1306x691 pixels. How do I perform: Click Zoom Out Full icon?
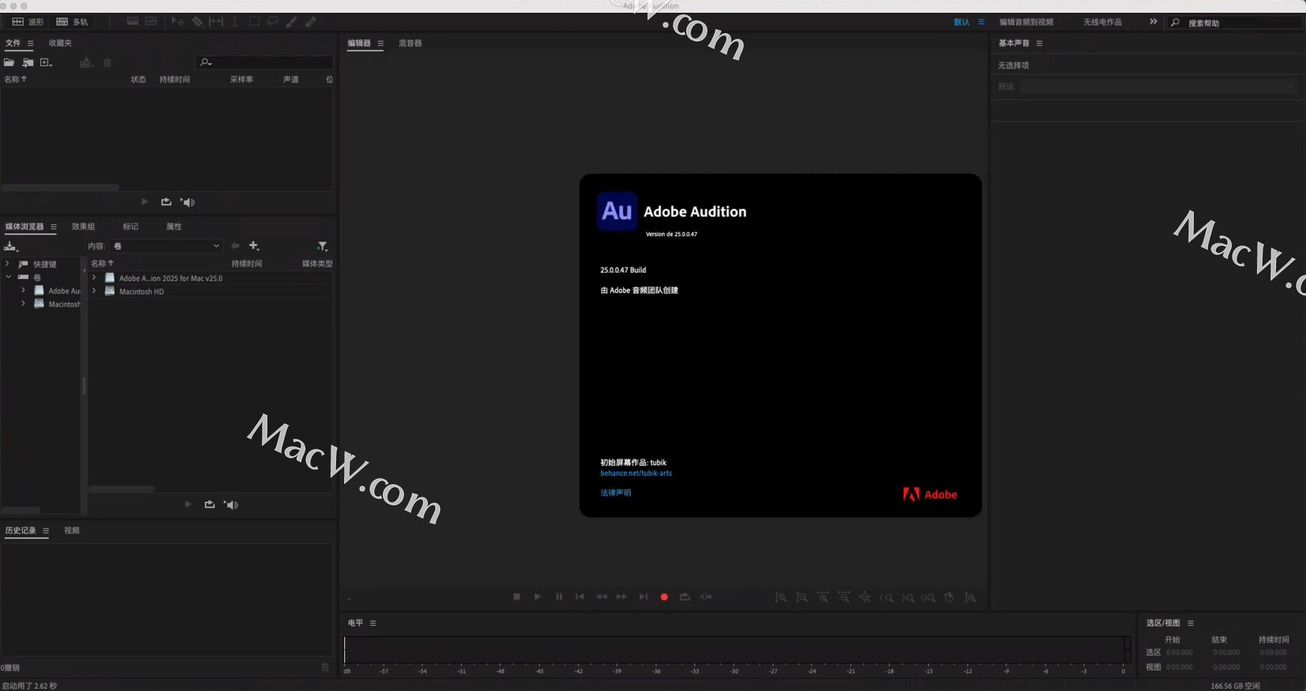[x=865, y=597]
